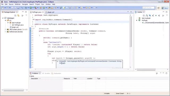Collapse the test.myplugin package node
The height and width of the screenshot is (96, 170).
(x=8, y=23)
